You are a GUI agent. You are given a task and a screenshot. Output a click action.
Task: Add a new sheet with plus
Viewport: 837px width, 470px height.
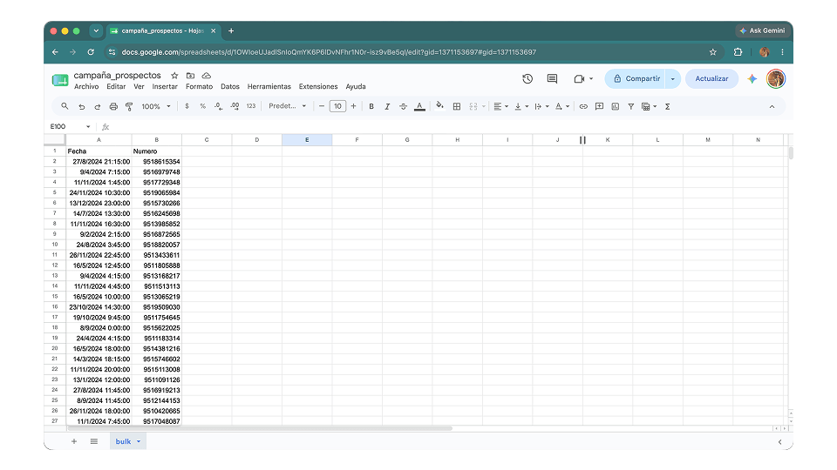(74, 441)
